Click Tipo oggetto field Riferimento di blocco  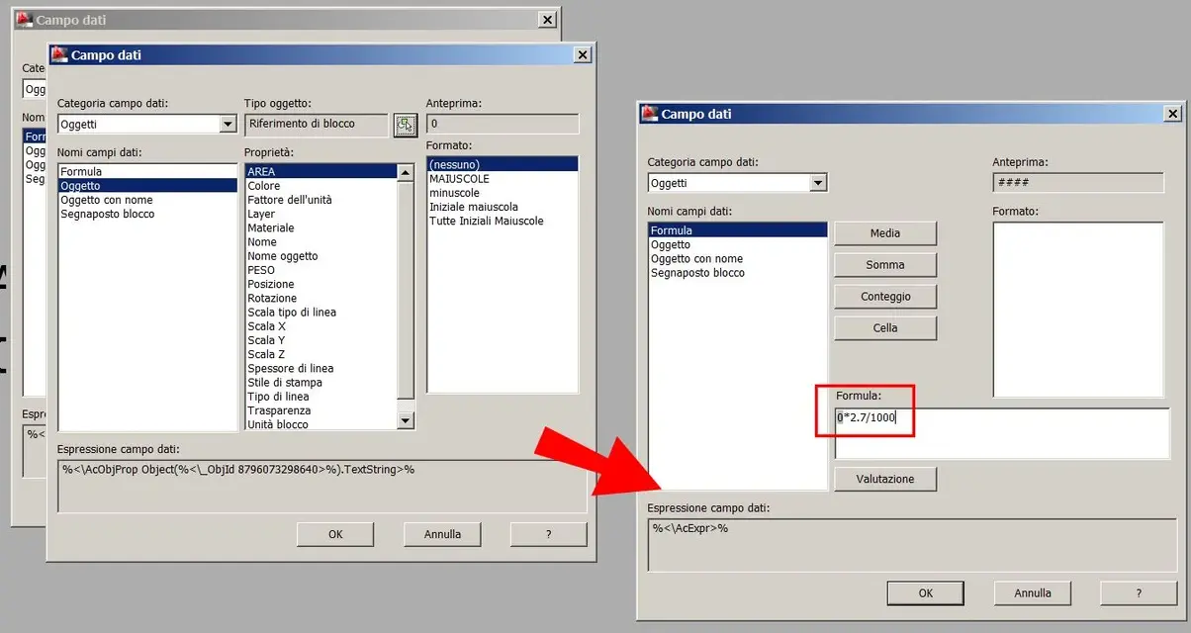(x=317, y=125)
